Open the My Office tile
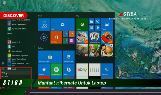 (56, 37)
